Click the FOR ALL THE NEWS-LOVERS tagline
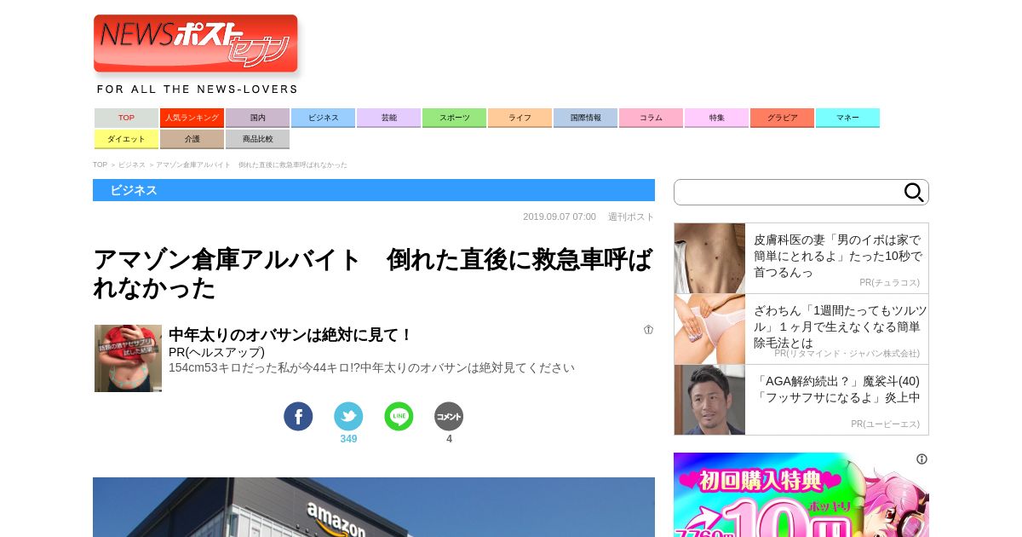 point(197,89)
